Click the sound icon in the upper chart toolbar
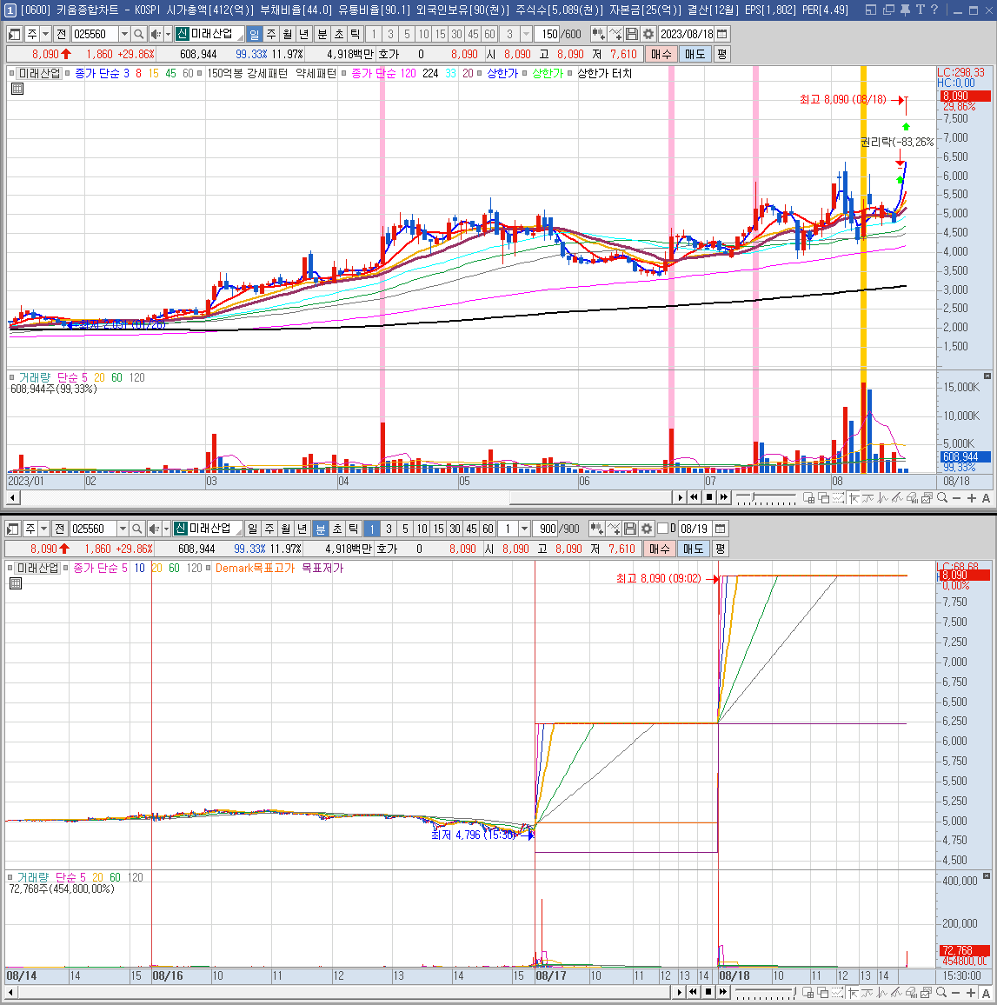997x1005 pixels. [x=155, y=34]
